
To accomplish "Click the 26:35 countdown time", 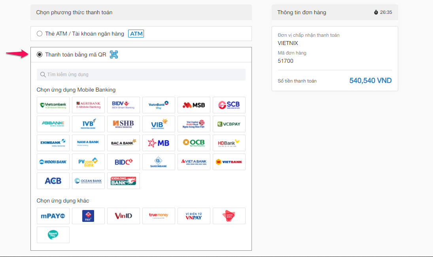I will [x=386, y=12].
